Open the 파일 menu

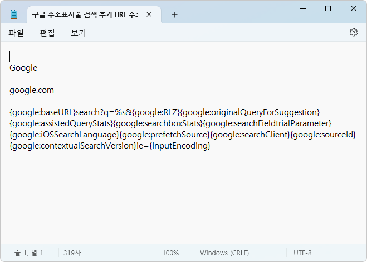coord(16,33)
